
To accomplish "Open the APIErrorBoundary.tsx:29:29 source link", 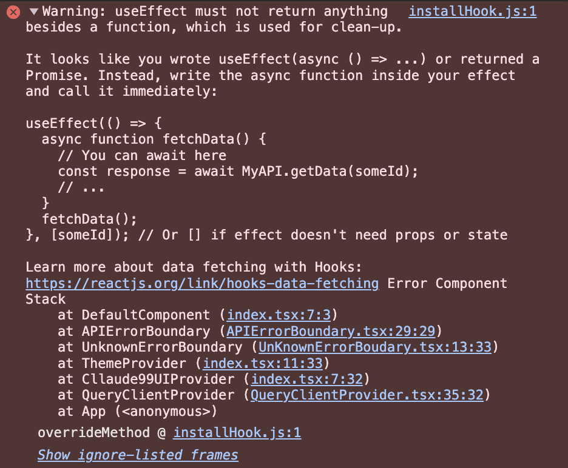I will tap(331, 331).
